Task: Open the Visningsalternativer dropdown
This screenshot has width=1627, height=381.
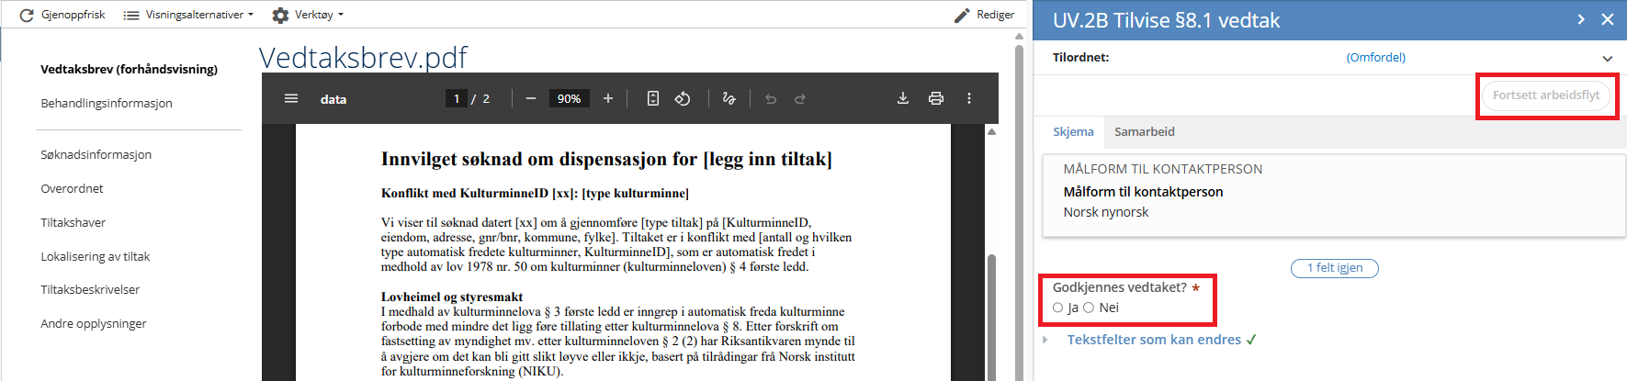Action: (x=188, y=15)
